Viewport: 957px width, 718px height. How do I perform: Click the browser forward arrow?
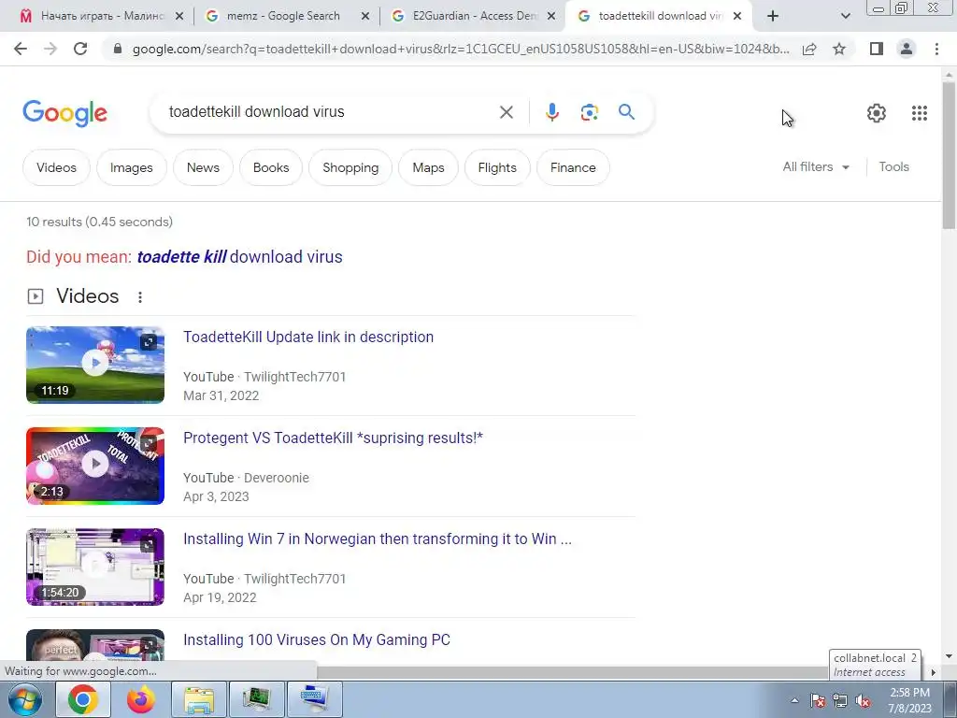tap(50, 49)
